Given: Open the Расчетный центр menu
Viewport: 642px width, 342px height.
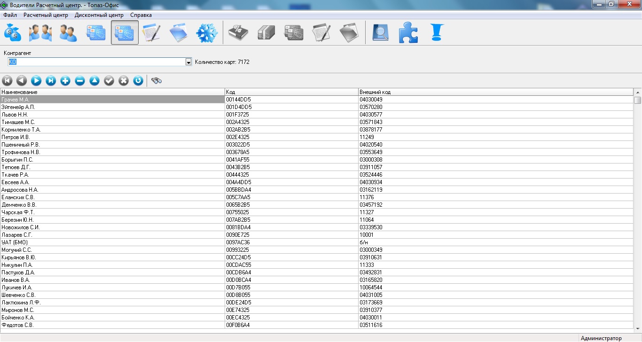Looking at the screenshot, I should coord(46,15).
